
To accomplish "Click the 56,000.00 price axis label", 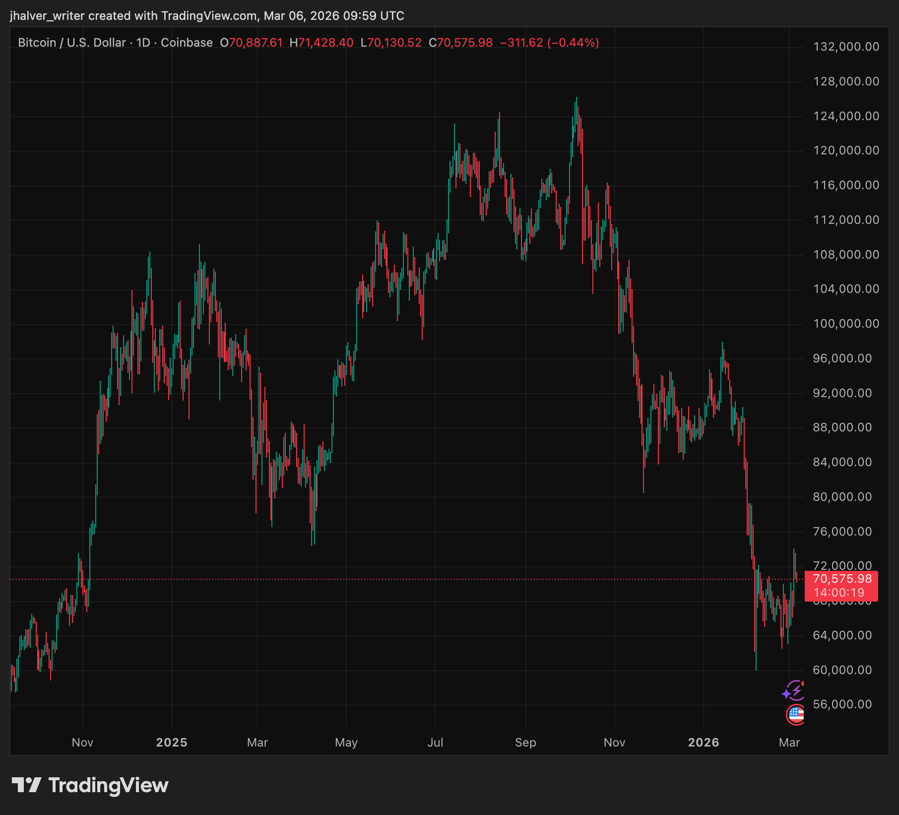I will pyautogui.click(x=842, y=704).
